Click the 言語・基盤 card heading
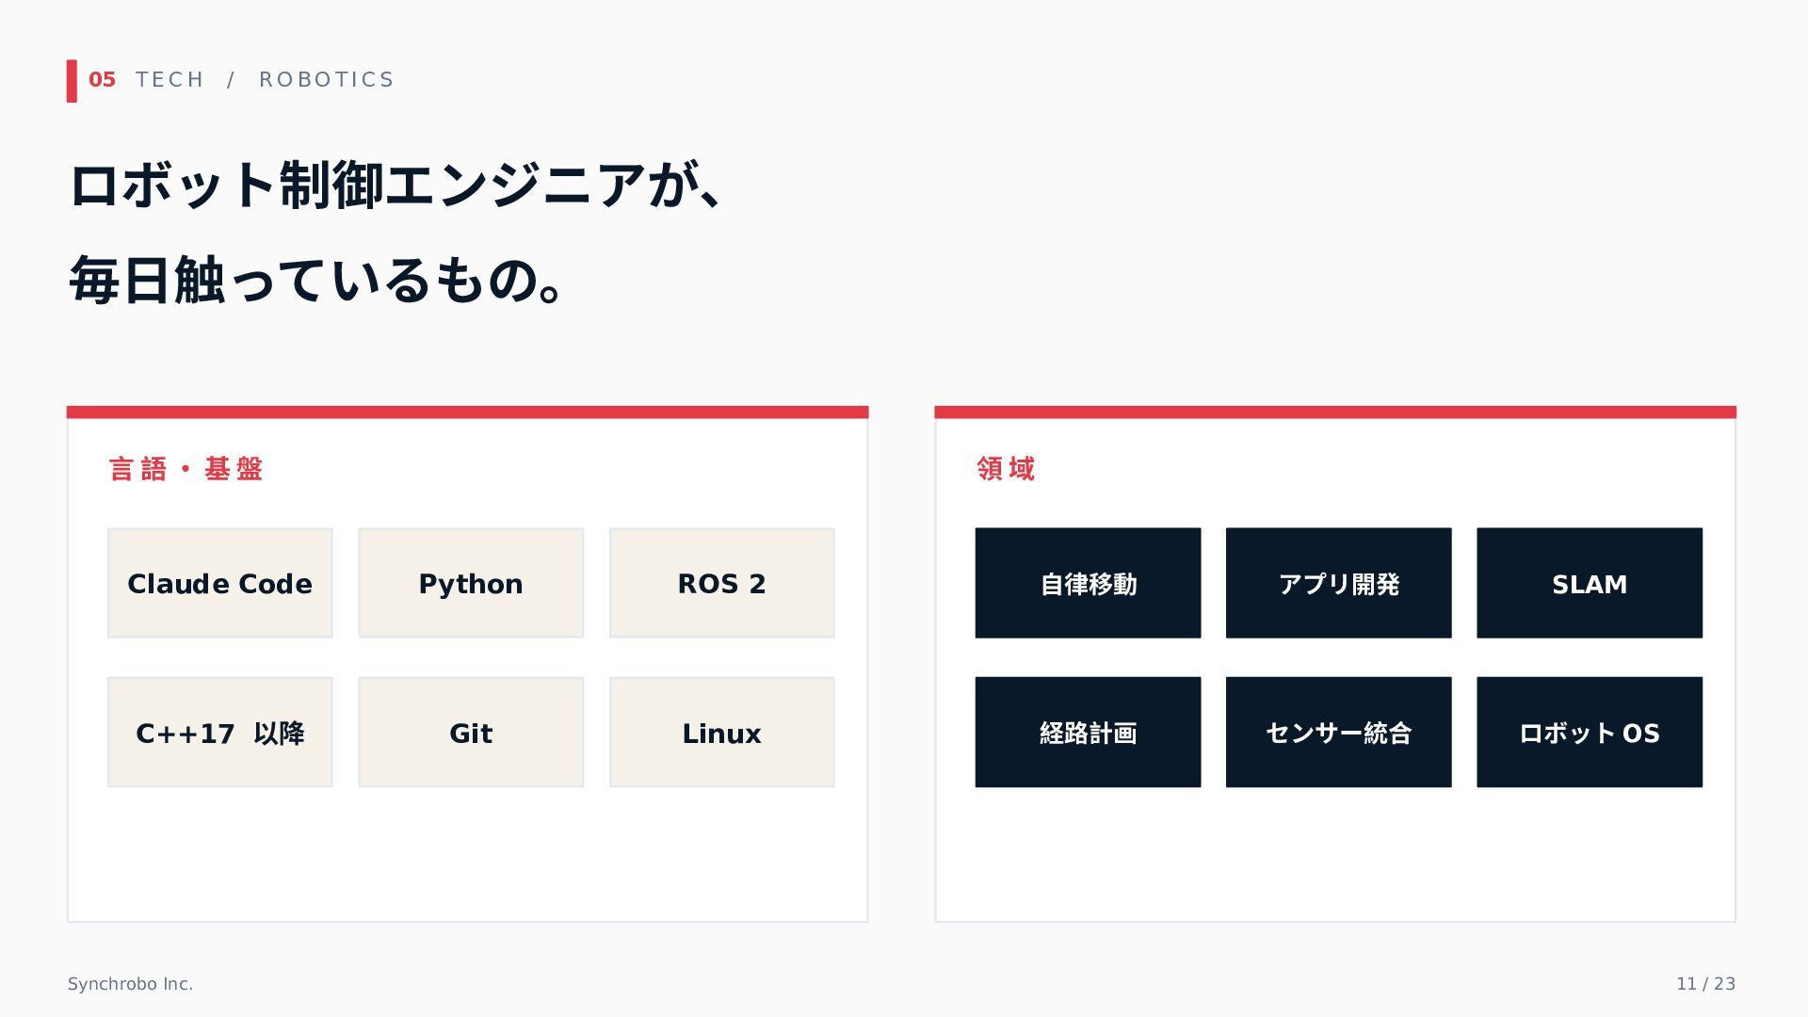This screenshot has height=1017, width=1808. (186, 469)
